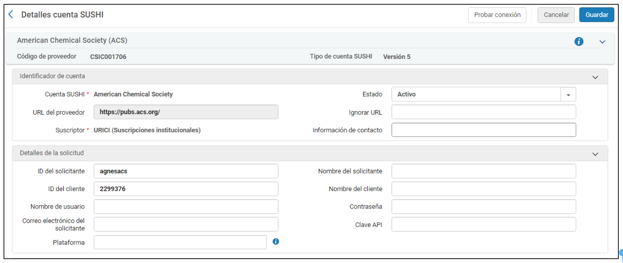Click the ID del solicitante field
The height and width of the screenshot is (263, 623).
tap(186, 171)
